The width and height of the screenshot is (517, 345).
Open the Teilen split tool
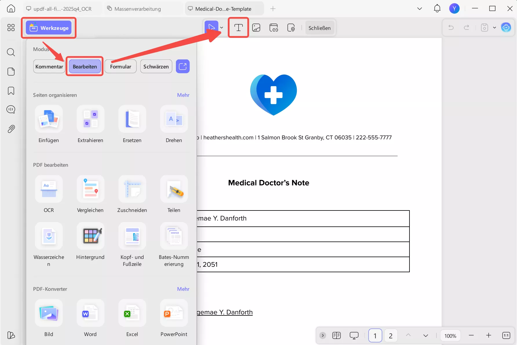[174, 194]
